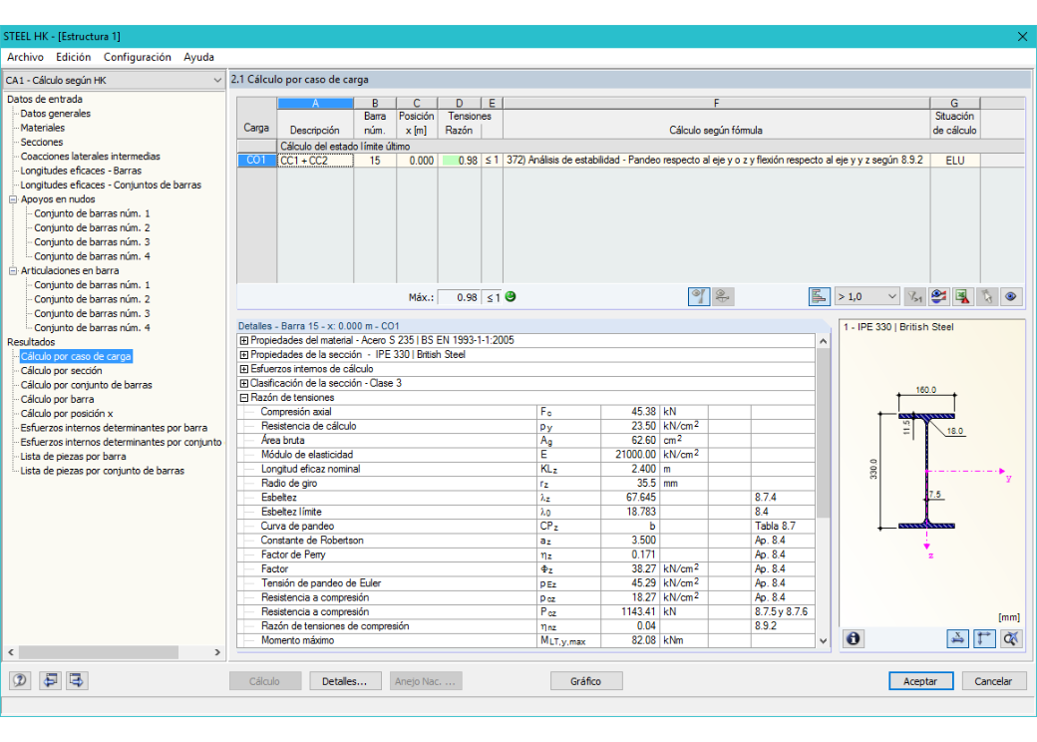Click the results display eye-and-diagram icon
Screen dimensions: 1037x742
click(938, 297)
